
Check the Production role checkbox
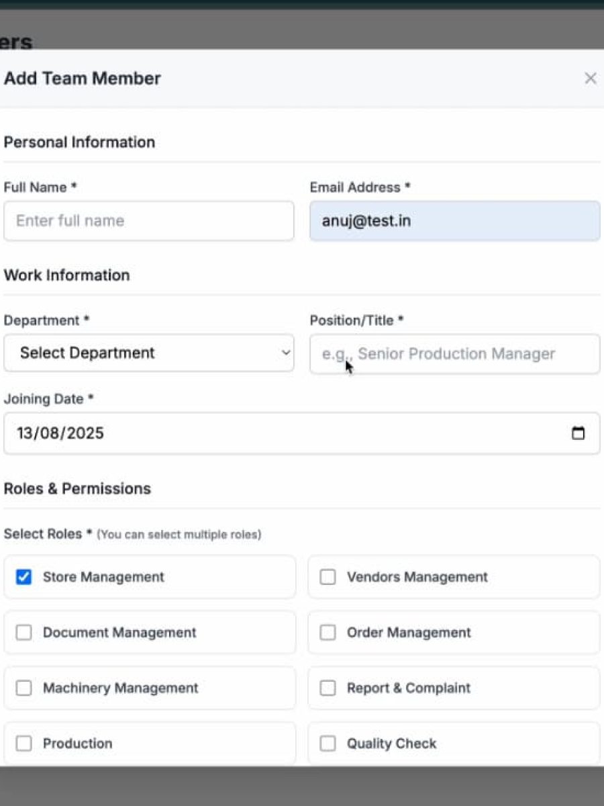[x=23, y=744]
